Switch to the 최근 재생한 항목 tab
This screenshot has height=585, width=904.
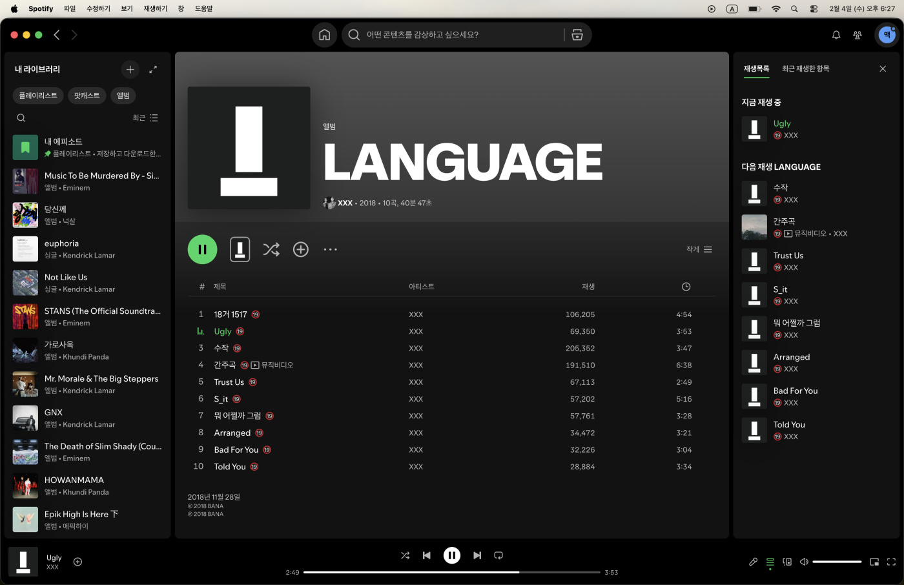[805, 68]
